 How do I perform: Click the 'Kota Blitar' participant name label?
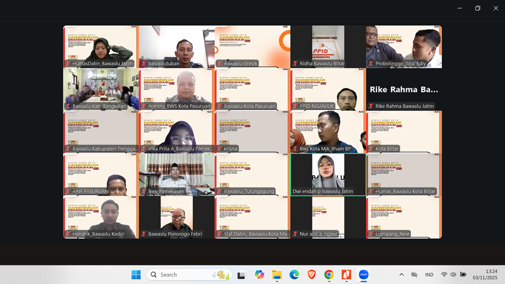387,148
